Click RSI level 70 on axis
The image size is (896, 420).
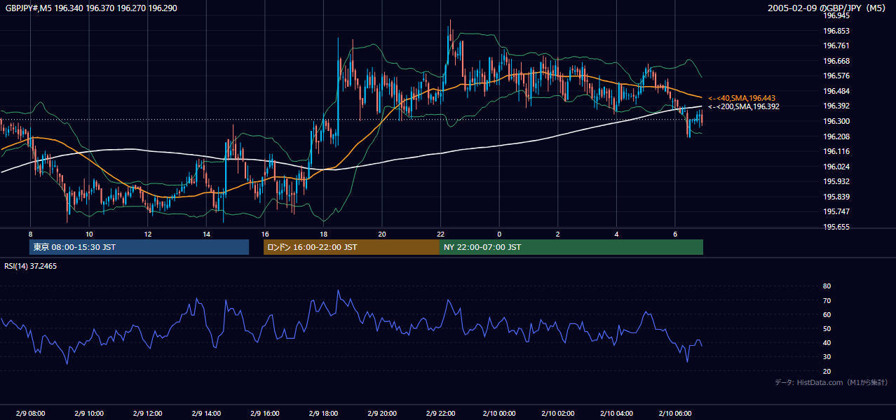click(827, 300)
